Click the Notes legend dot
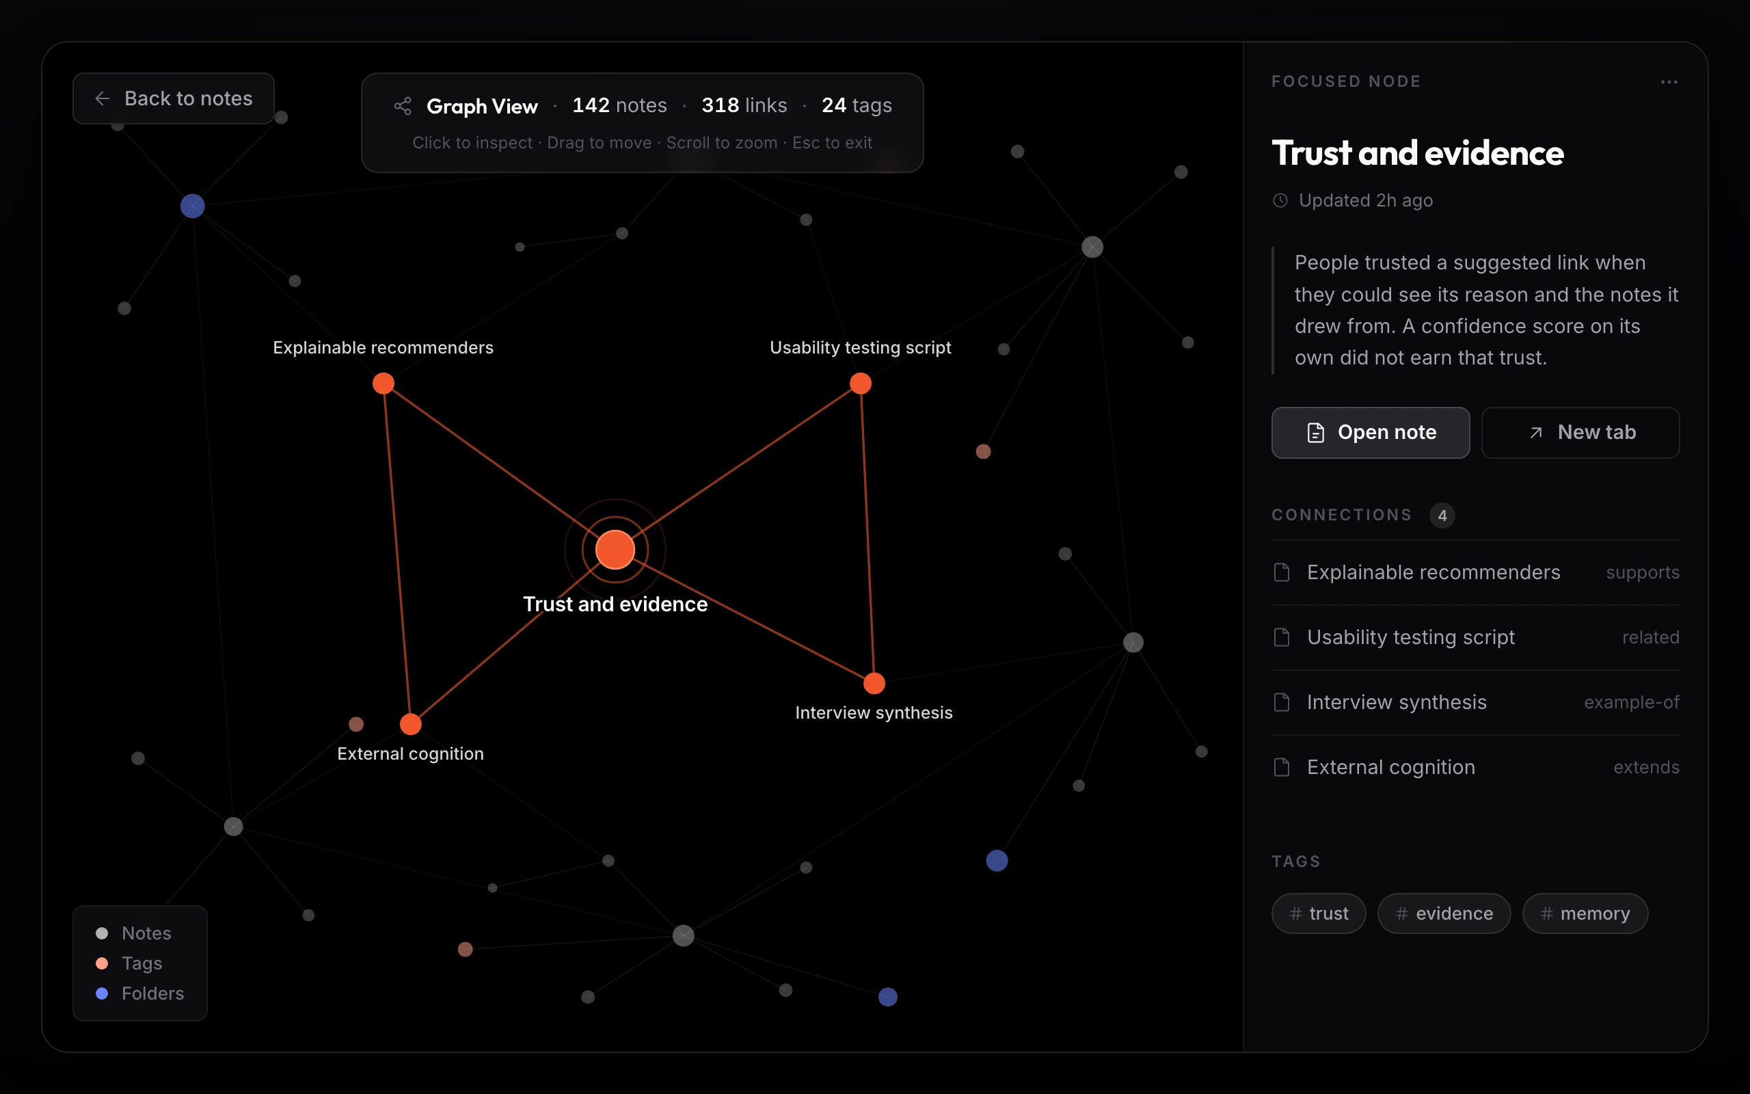The height and width of the screenshot is (1094, 1750). click(x=102, y=933)
